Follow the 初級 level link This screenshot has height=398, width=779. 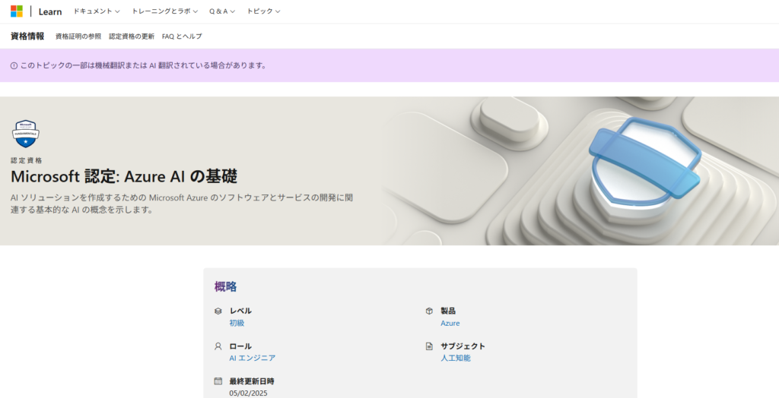click(x=237, y=323)
